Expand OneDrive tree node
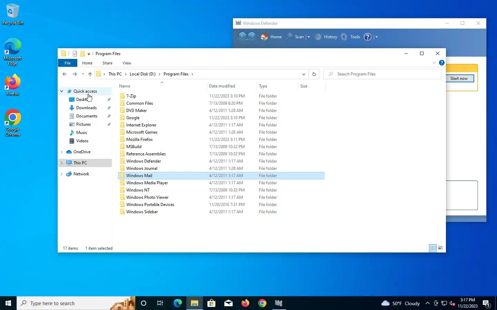Image resolution: width=497 pixels, height=310 pixels. [62, 152]
